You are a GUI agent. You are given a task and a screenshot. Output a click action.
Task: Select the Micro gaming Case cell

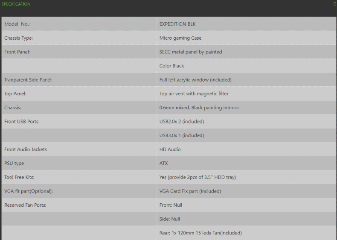pyautogui.click(x=180, y=38)
